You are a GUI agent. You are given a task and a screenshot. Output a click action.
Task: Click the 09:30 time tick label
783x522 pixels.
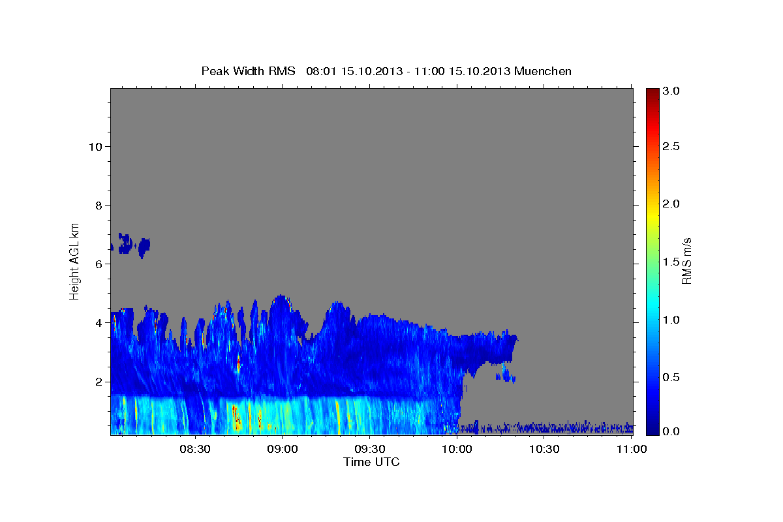pos(369,450)
